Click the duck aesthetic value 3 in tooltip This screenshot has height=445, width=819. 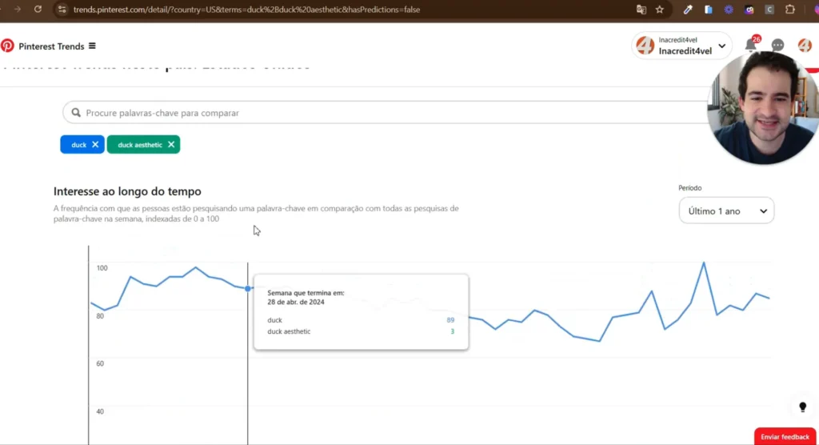point(453,331)
